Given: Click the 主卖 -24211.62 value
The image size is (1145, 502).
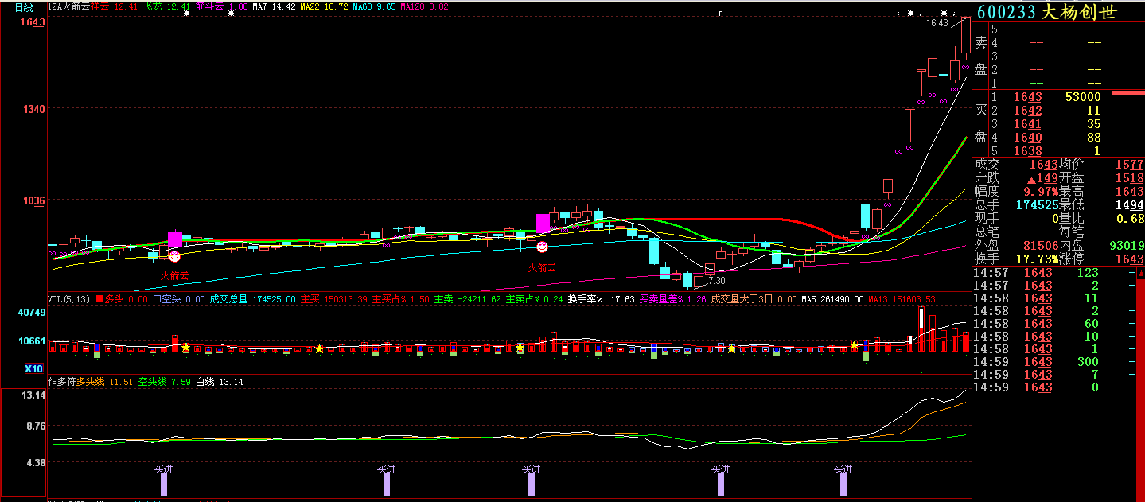Looking at the screenshot, I should pos(466,299).
